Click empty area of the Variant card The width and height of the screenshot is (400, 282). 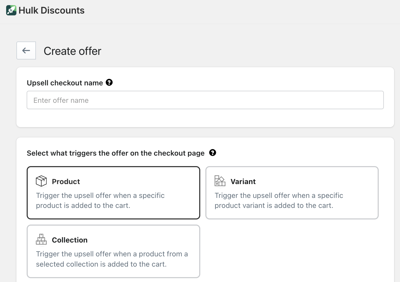333,179
